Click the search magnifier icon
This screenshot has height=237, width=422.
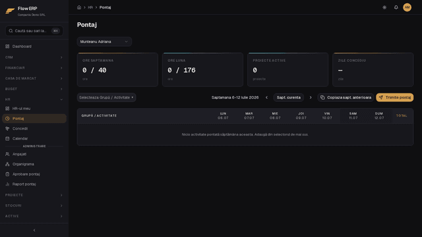pyautogui.click(x=11, y=31)
